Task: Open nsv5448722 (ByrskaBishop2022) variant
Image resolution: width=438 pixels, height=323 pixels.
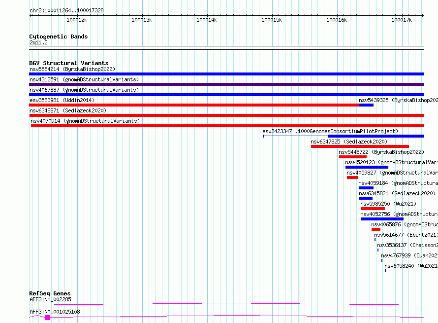Action: 381,152
